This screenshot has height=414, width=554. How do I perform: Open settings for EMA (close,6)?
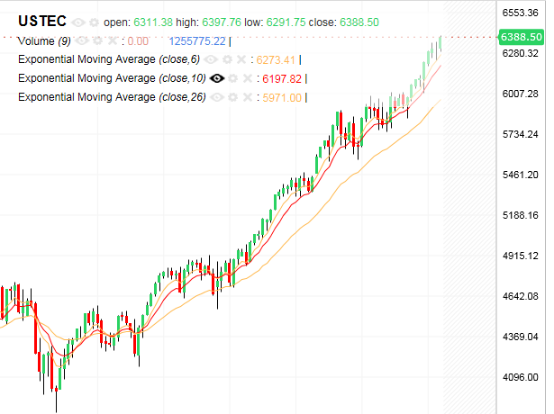(227, 59)
